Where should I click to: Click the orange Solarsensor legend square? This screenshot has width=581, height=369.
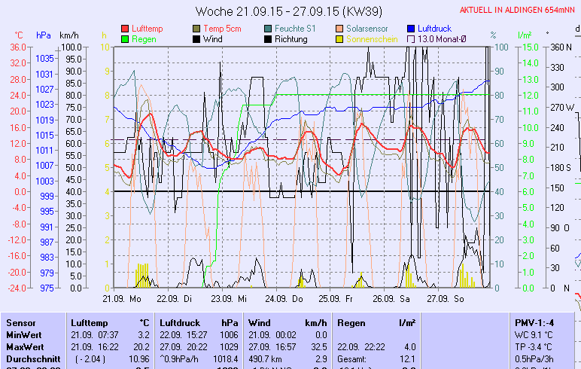pos(339,28)
